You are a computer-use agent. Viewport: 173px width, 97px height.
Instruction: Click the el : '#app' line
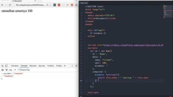pyautogui.click(x=100, y=54)
